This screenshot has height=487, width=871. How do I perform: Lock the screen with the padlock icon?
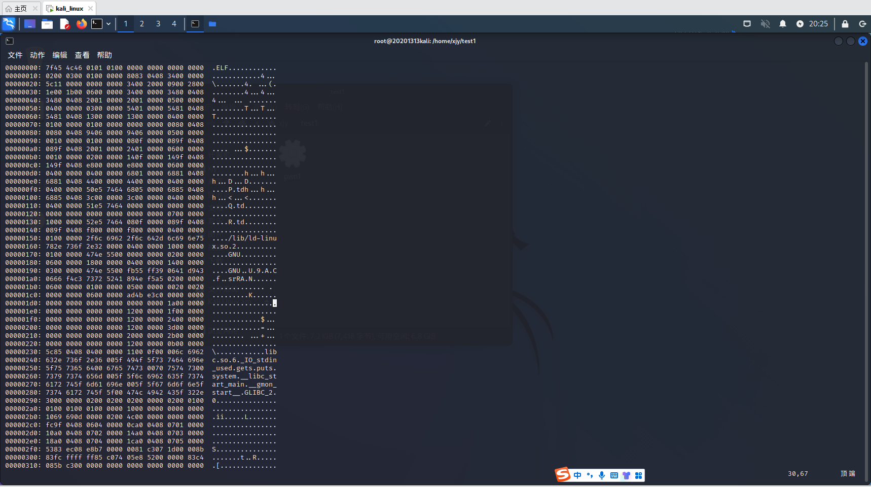[845, 24]
